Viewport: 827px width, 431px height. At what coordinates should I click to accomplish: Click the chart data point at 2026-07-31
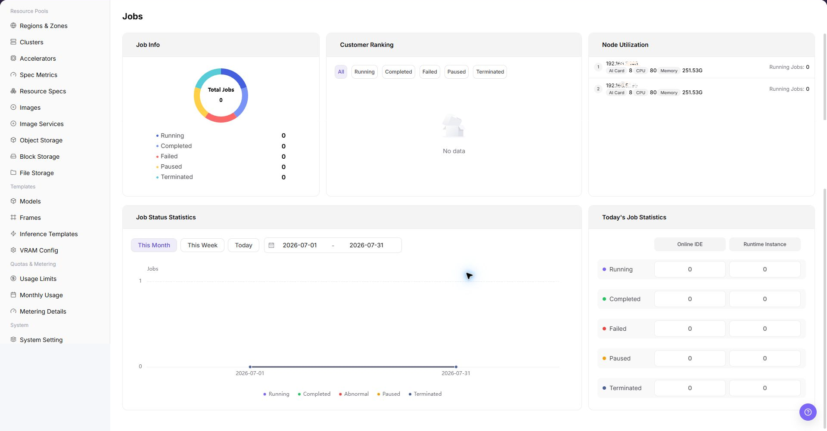pyautogui.click(x=456, y=367)
